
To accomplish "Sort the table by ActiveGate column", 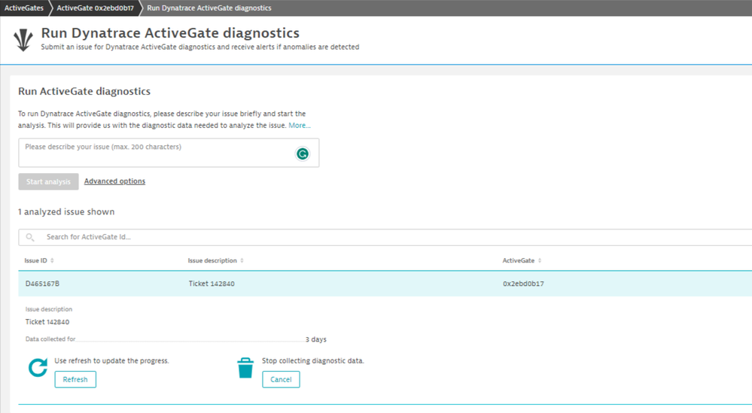I will (539, 261).
